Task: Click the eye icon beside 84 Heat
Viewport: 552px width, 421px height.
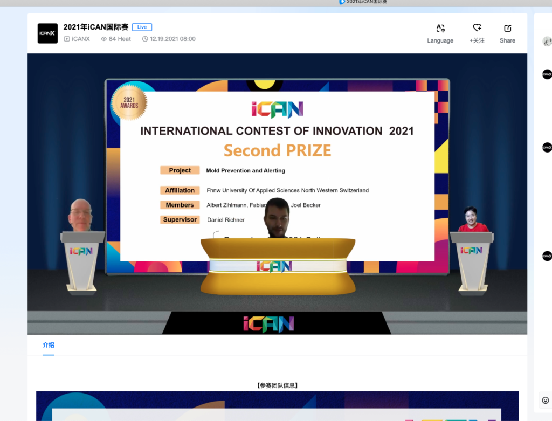Action: pos(104,39)
